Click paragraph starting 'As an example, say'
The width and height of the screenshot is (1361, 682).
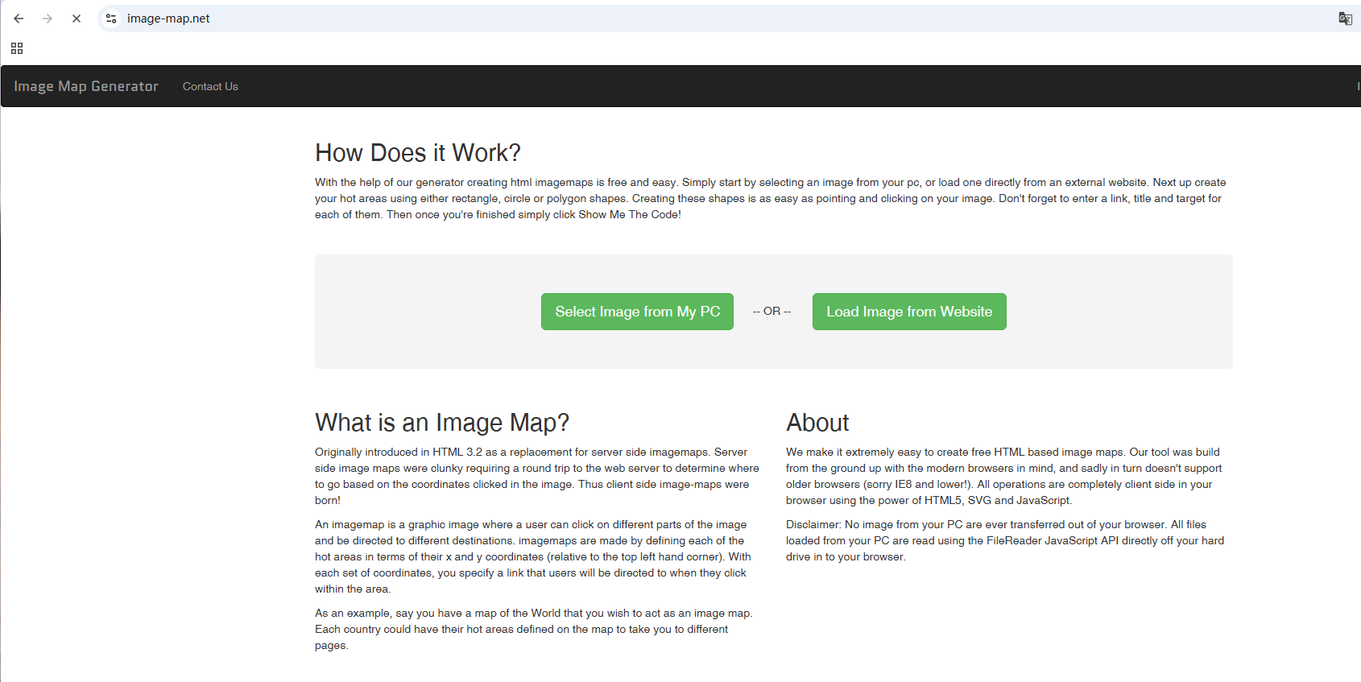(534, 629)
